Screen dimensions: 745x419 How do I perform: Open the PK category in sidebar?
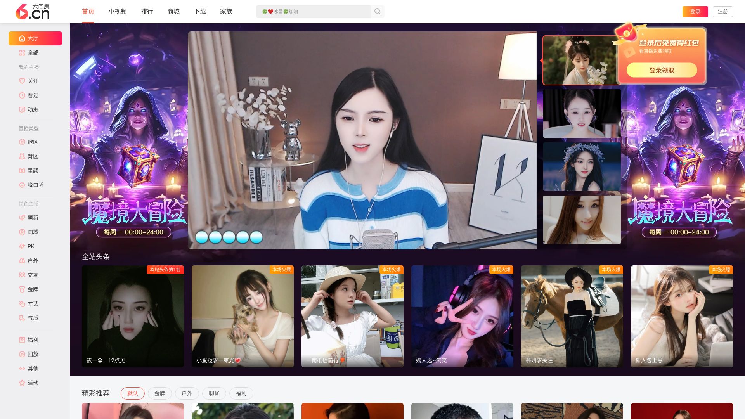point(31,246)
